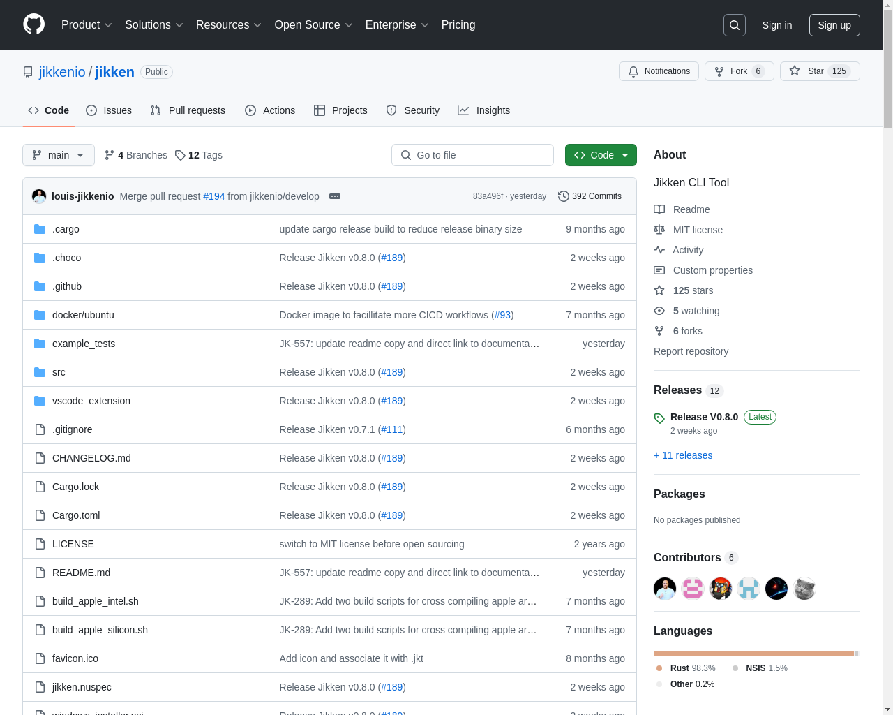Click the Activity pulse icon

659,250
